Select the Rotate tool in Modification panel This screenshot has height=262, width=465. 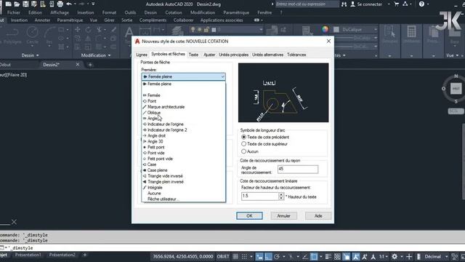point(88,29)
